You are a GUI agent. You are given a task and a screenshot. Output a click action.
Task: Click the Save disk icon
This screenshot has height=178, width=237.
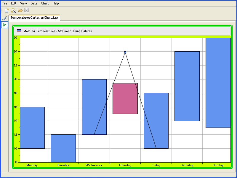pyautogui.click(x=26, y=10)
